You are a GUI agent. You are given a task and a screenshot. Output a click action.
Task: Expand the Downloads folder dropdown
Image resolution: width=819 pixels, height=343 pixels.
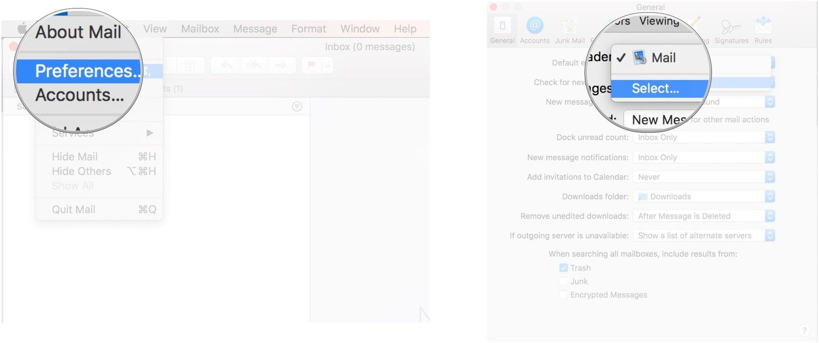[704, 197]
